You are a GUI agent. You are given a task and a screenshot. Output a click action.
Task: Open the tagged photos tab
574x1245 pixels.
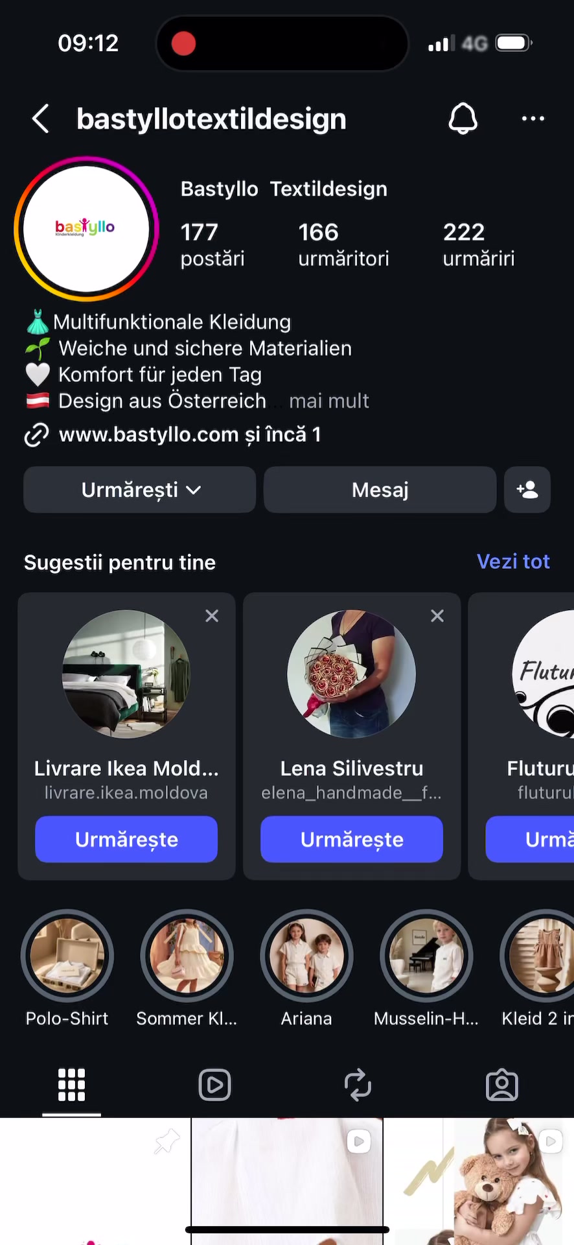[x=502, y=1085]
